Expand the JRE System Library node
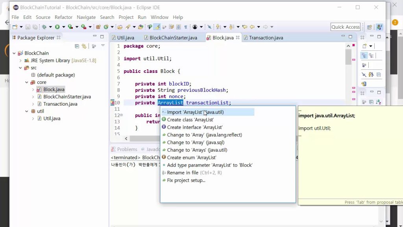Viewport: 403px width, 227px height. click(20, 60)
